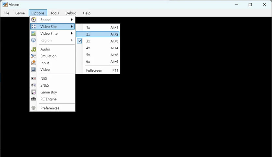
Task: Click the Speed clock icon
Action: point(34,20)
